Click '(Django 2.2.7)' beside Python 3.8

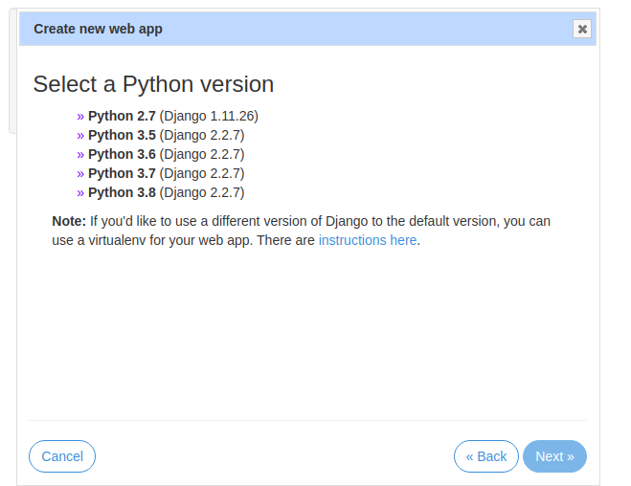click(202, 192)
